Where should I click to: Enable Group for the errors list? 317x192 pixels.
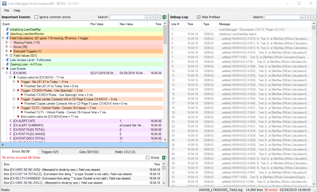click(x=147, y=157)
